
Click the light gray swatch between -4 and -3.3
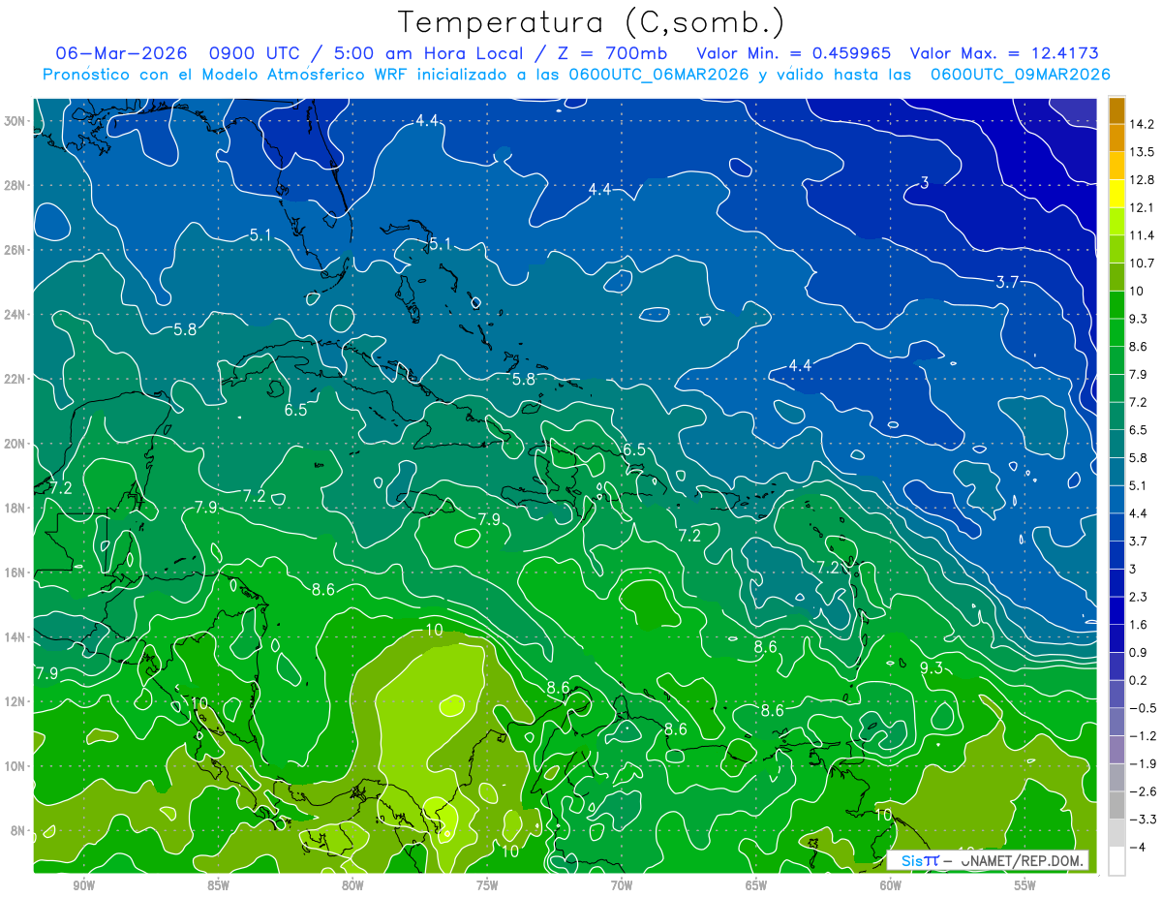1116,833
